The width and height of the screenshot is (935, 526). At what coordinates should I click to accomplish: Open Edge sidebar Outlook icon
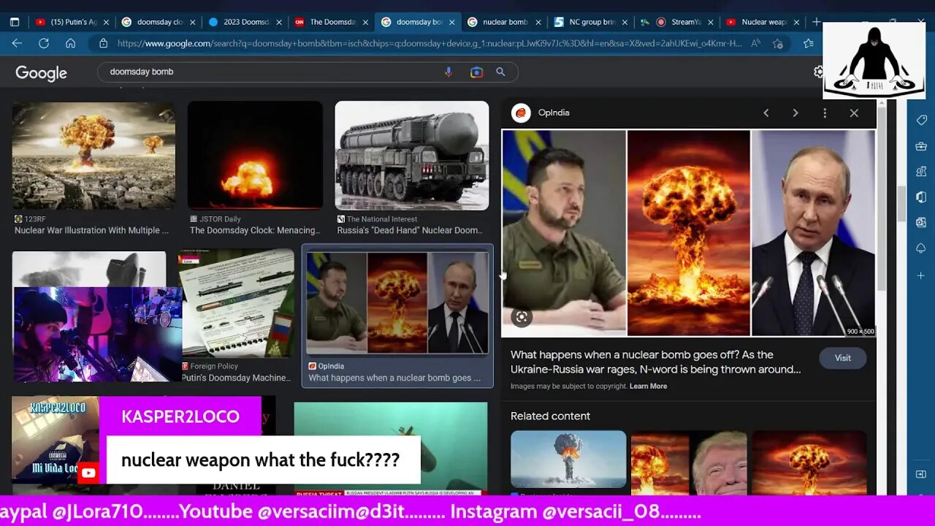(921, 223)
